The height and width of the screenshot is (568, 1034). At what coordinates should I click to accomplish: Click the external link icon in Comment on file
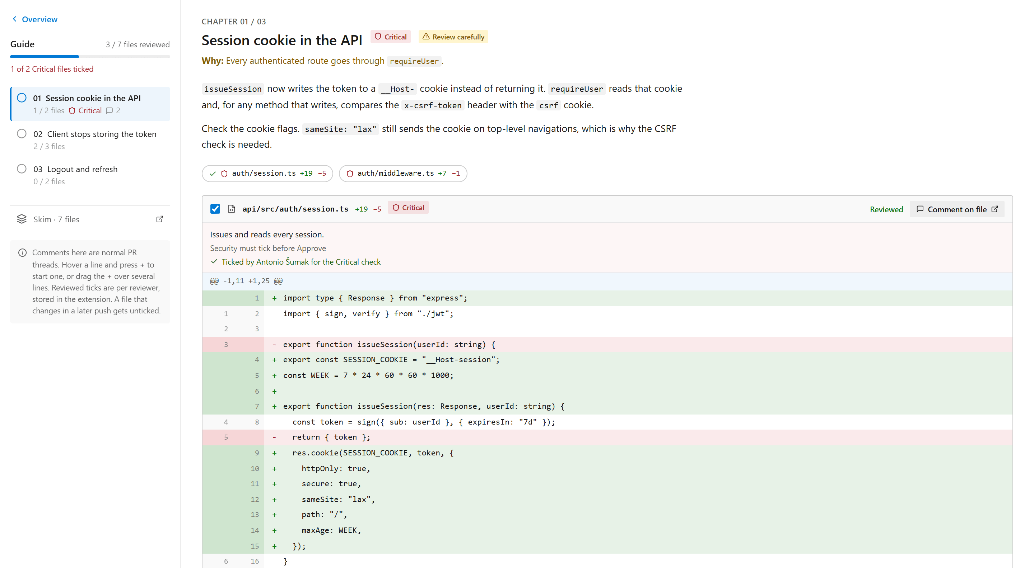[995, 209]
